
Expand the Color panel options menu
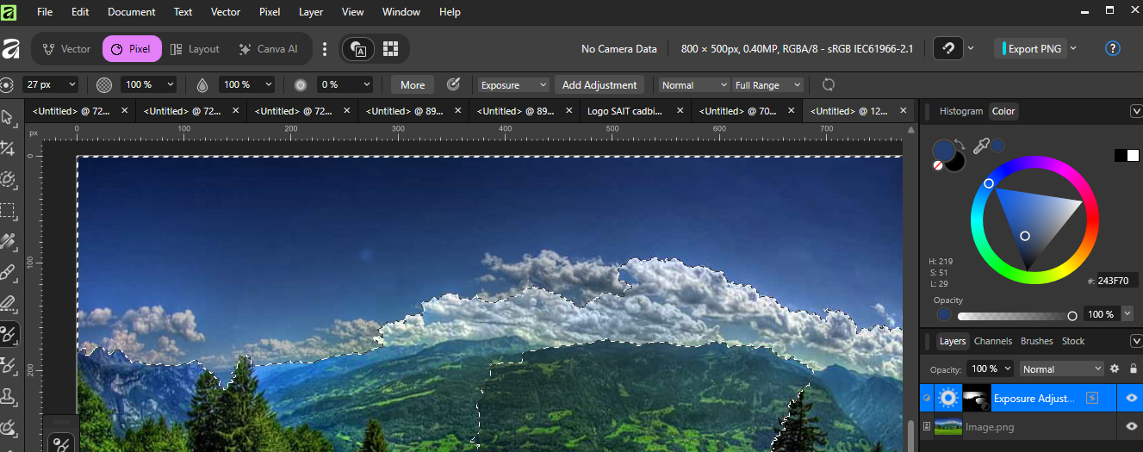pyautogui.click(x=1135, y=110)
